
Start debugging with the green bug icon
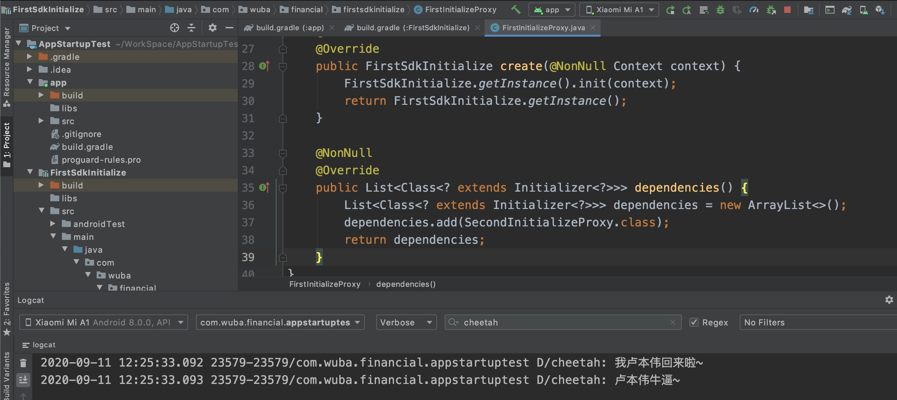point(720,10)
